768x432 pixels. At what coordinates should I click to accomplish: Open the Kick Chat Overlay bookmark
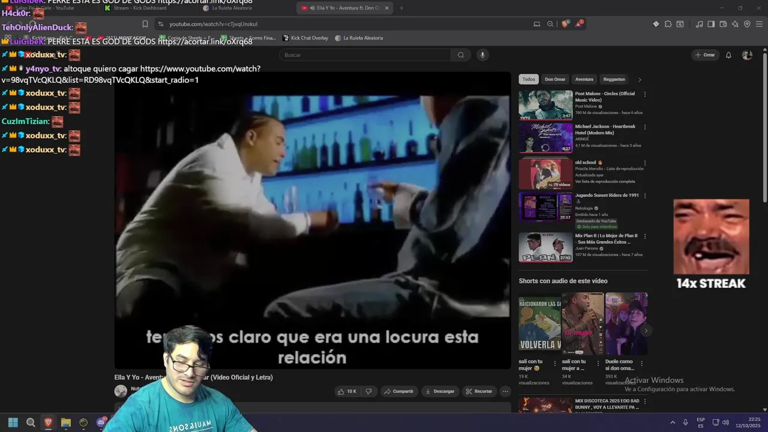click(305, 38)
